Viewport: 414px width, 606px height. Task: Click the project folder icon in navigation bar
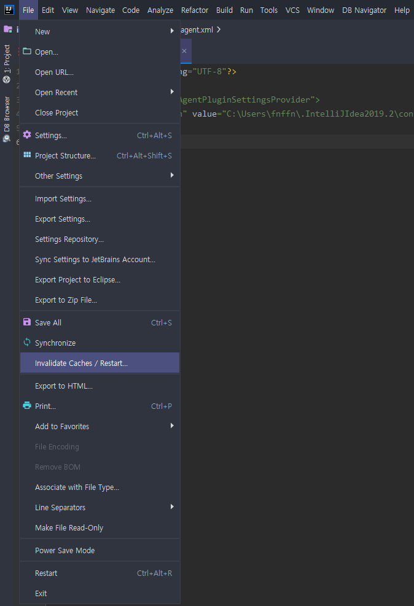tap(8, 29)
